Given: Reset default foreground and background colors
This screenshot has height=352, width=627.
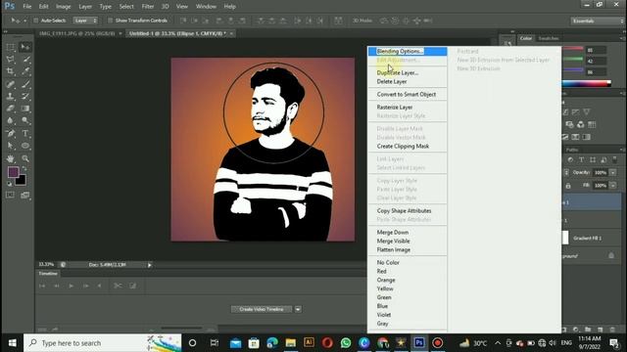Looking at the screenshot, I should (9, 184).
